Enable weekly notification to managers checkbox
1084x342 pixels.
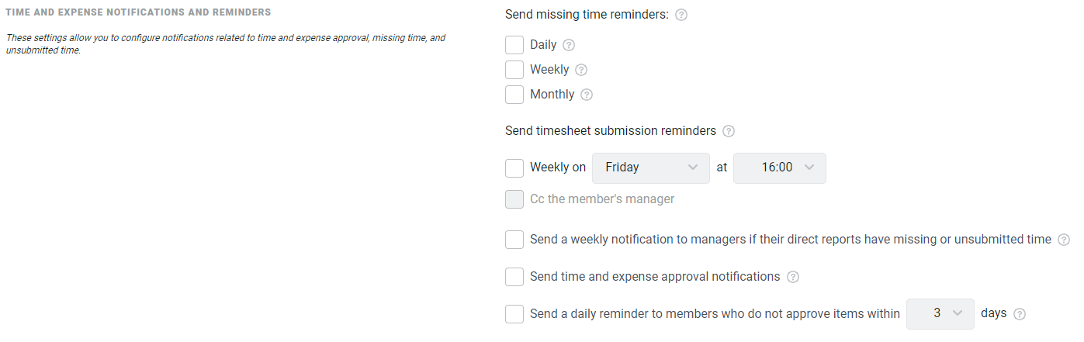coord(514,240)
